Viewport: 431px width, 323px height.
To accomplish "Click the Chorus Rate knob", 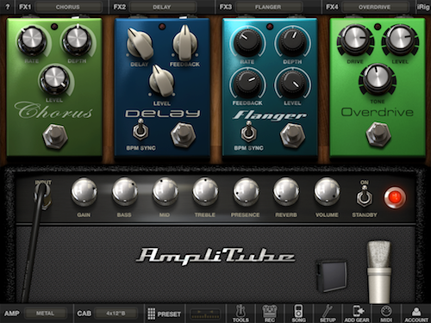I will [32, 40].
